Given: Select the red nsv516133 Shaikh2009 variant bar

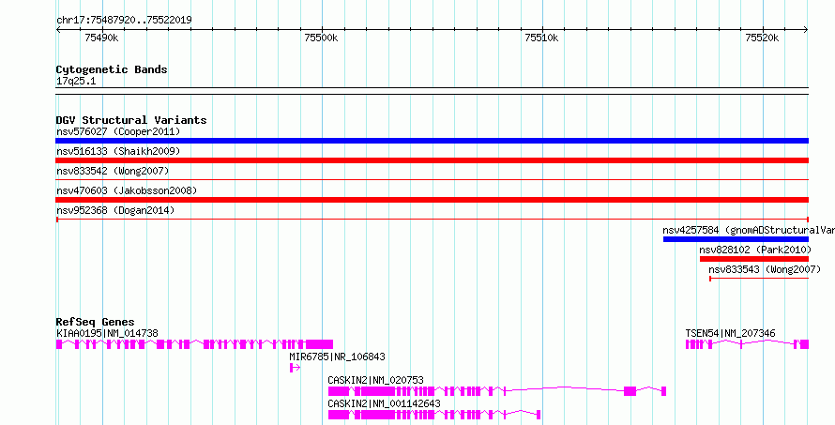Looking at the screenshot, I should pos(432,160).
